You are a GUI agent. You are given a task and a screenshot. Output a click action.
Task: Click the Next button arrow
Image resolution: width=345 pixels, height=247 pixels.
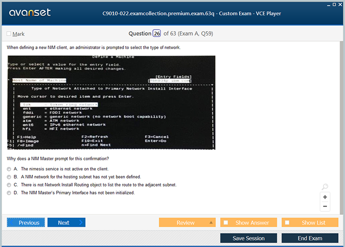pyautogui.click(x=81, y=222)
